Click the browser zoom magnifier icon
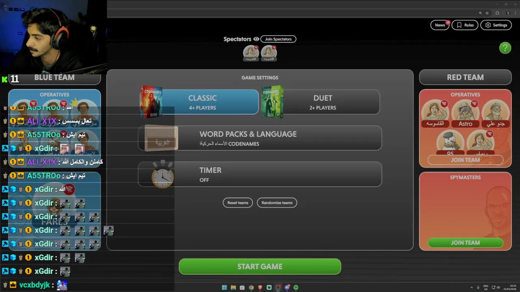Screen dimensions: 520x292 coord(480,13)
